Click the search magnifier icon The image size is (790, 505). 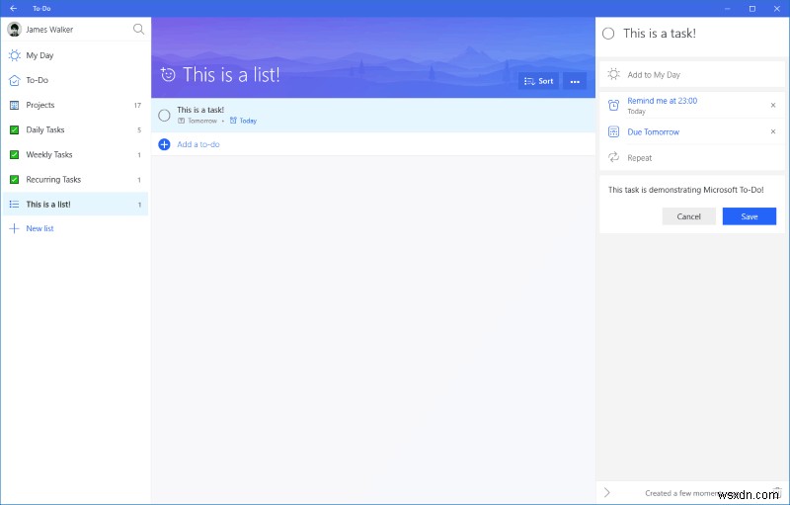point(138,30)
